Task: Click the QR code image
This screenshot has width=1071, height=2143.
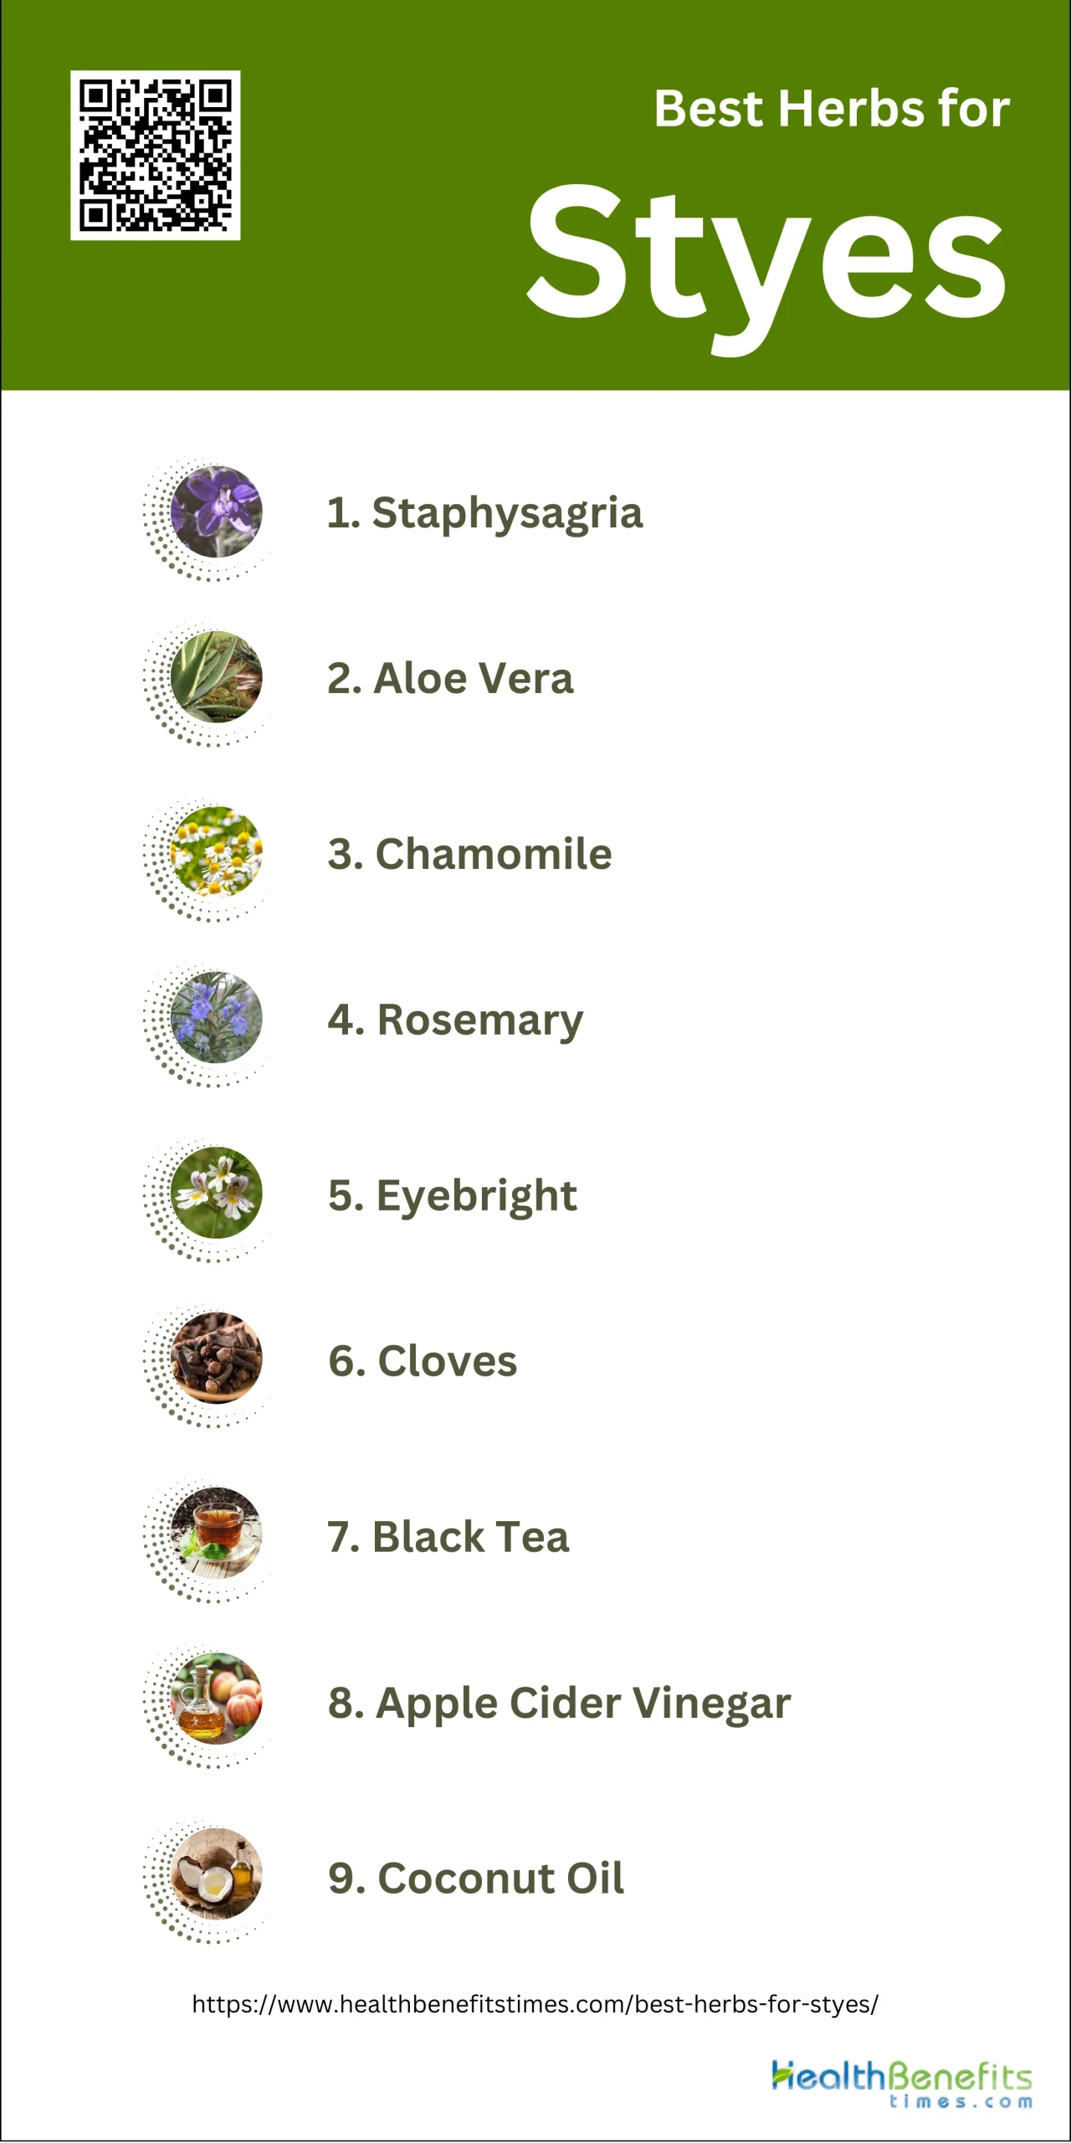Action: (x=156, y=156)
